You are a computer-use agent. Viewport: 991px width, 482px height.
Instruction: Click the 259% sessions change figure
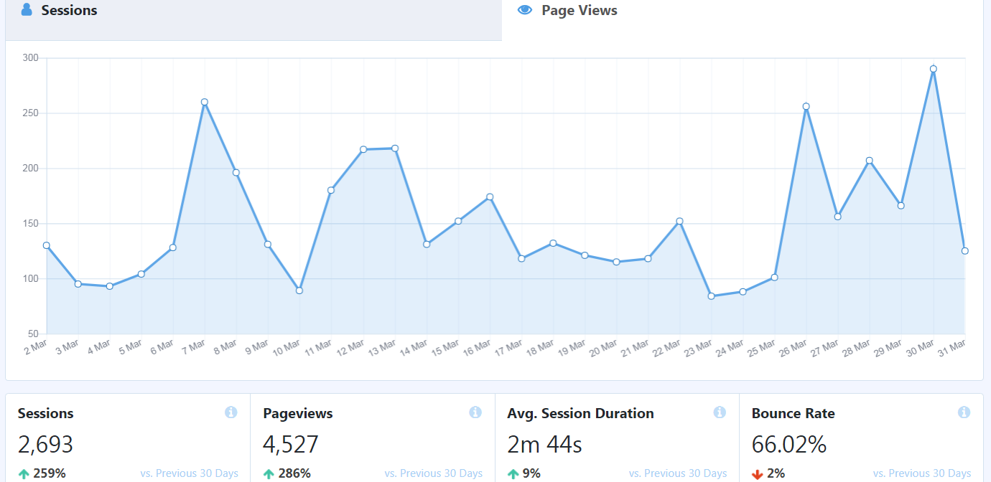pyautogui.click(x=50, y=473)
